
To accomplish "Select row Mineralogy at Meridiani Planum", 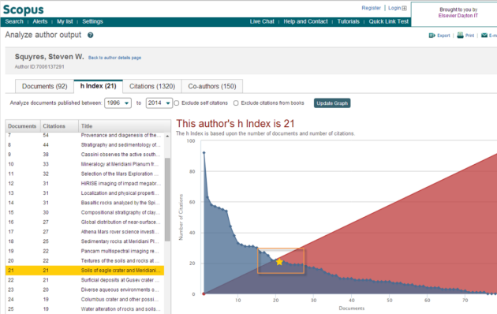I will (x=85, y=164).
